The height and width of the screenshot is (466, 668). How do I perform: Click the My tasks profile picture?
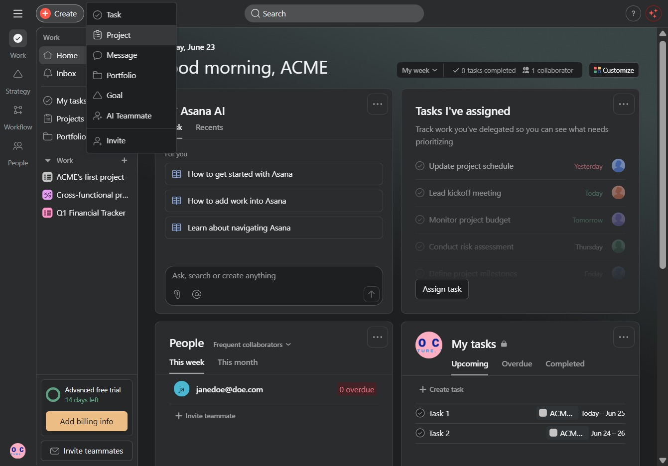pos(429,345)
